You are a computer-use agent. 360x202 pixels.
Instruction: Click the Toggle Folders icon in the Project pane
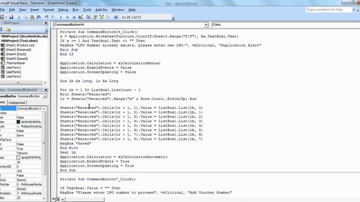[x=8, y=29]
